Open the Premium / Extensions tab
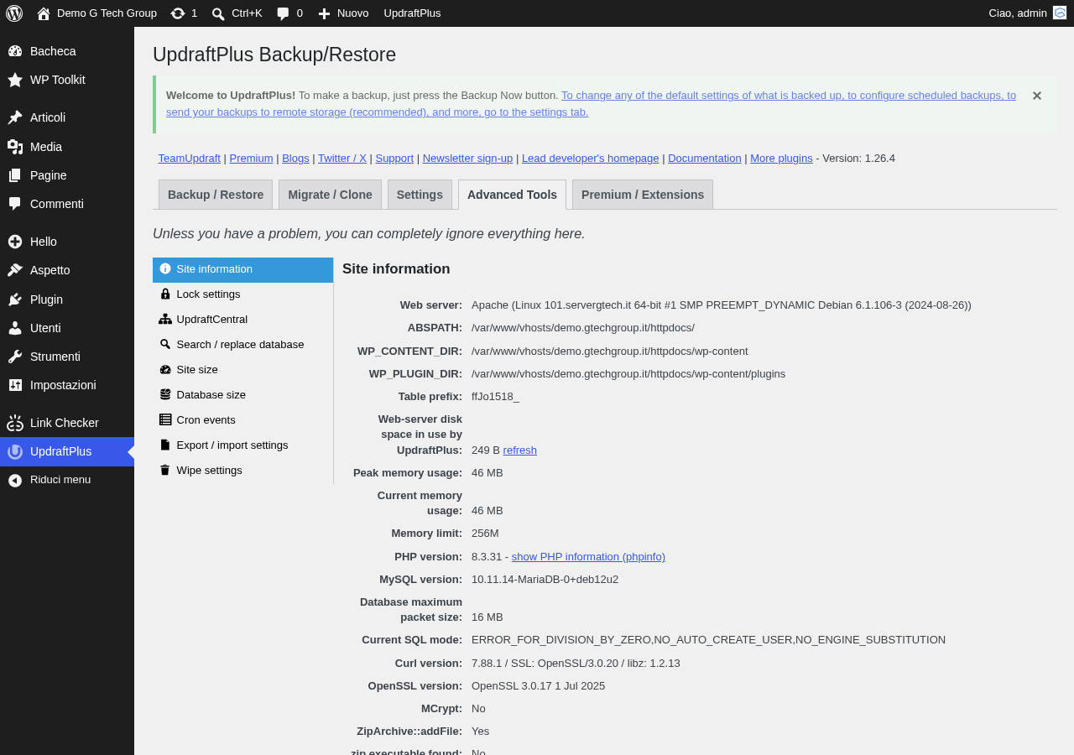1074x755 pixels. tap(643, 195)
